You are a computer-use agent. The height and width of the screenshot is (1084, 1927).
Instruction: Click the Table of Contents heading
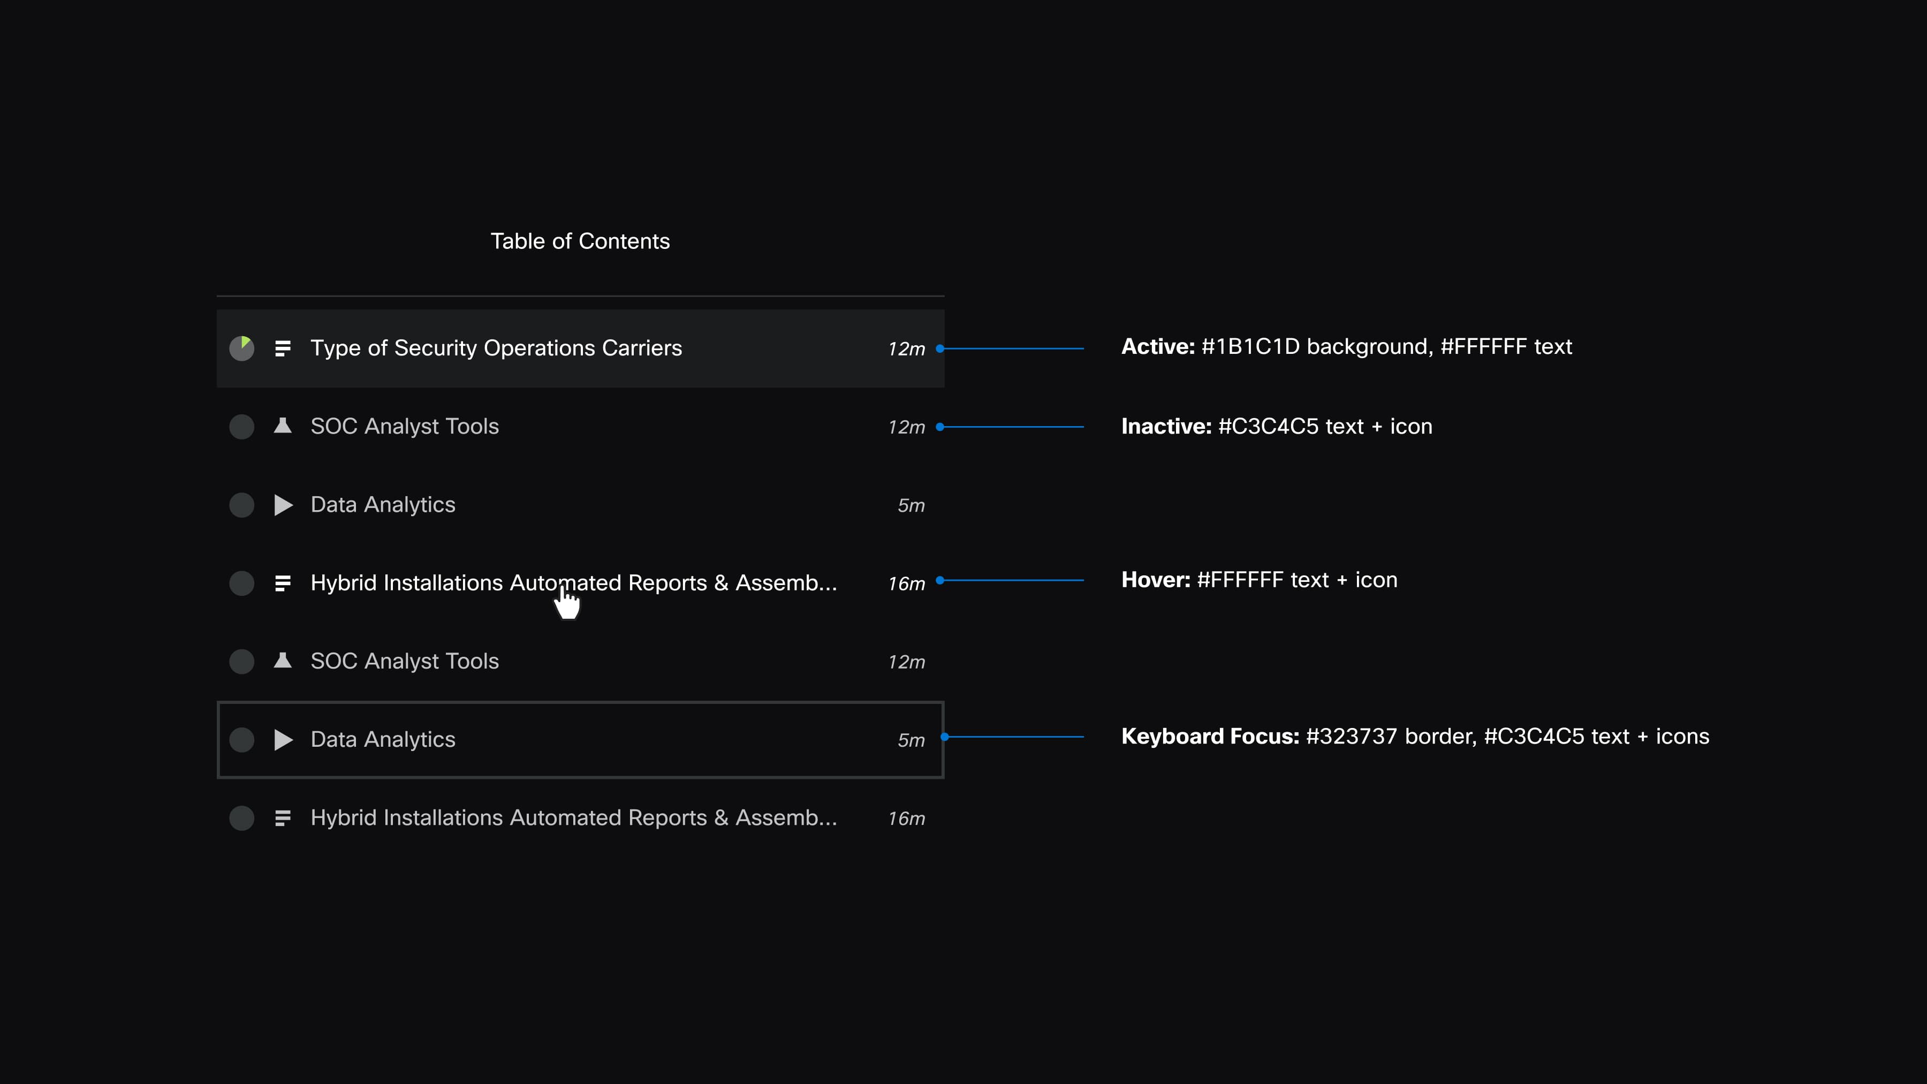[580, 241]
